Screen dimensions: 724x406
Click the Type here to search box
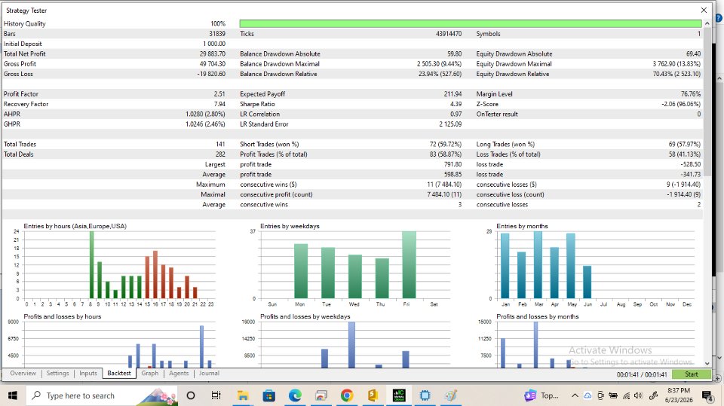(102, 395)
